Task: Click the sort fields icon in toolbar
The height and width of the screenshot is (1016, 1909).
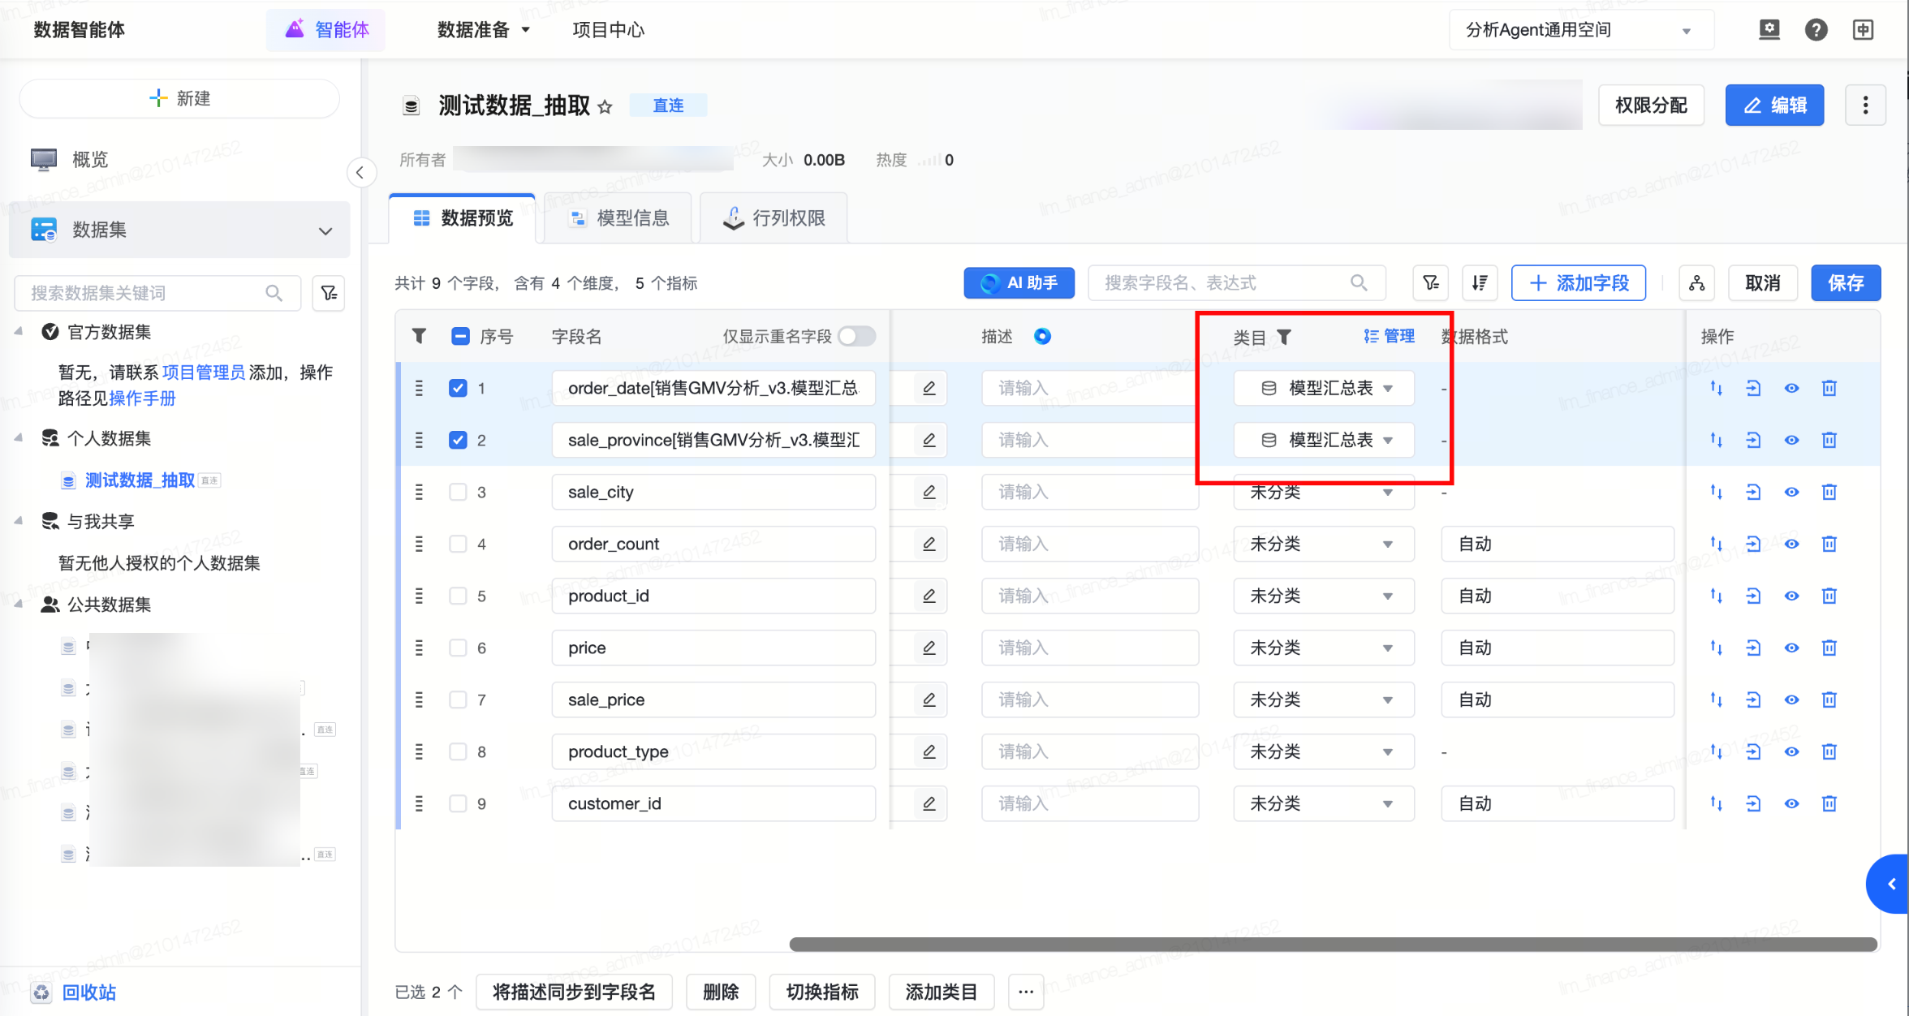Action: point(1479,282)
